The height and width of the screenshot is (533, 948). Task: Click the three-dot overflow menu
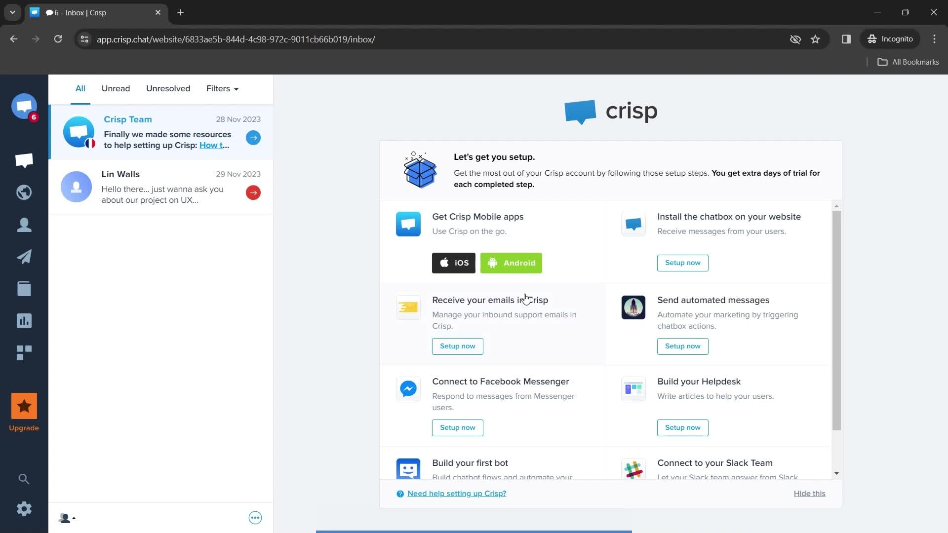point(255,517)
